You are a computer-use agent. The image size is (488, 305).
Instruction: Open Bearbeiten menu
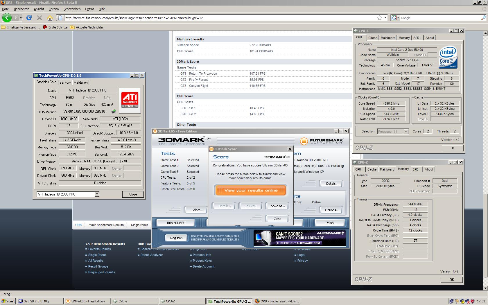click(21, 9)
